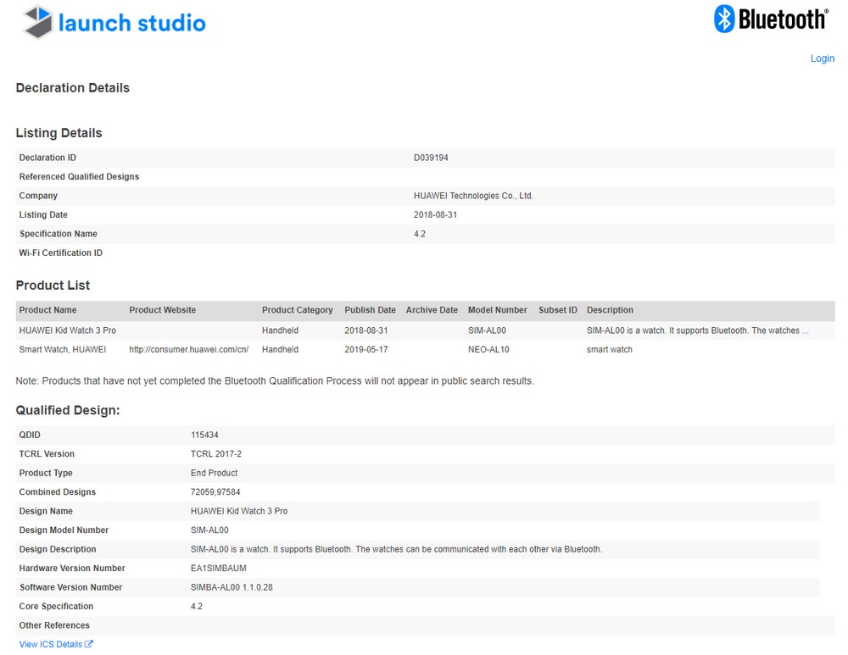Click the Bluetooth wordmark text
The width and height of the screenshot is (848, 655).
pos(783,19)
